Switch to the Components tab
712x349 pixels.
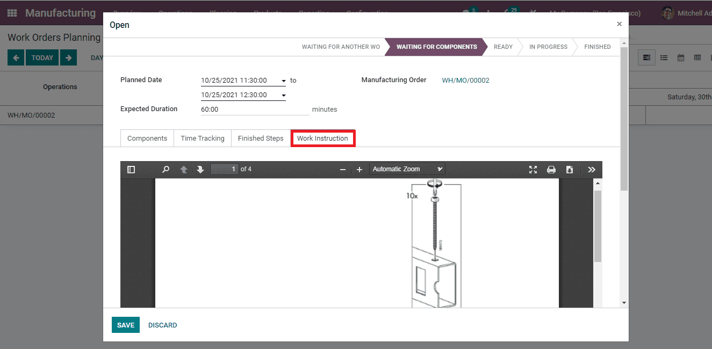coord(147,138)
